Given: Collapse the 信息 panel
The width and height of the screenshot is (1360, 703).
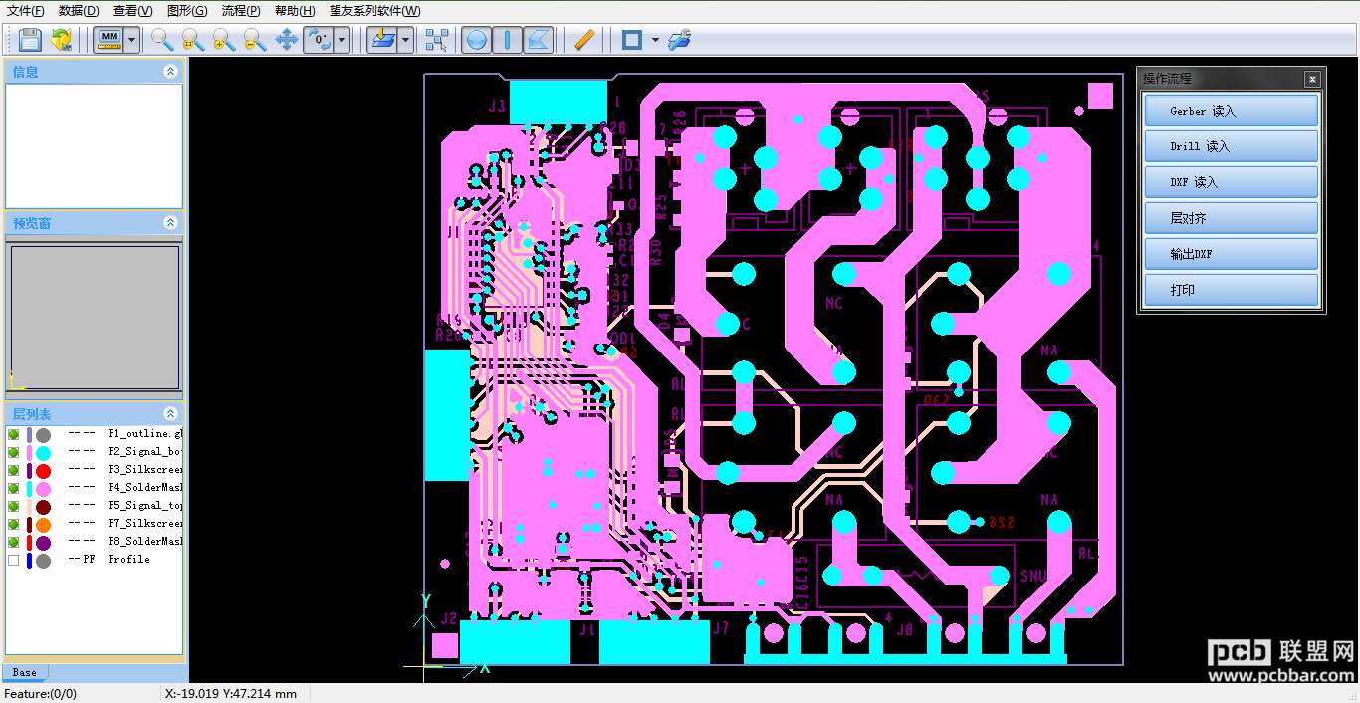Looking at the screenshot, I should [x=170, y=72].
